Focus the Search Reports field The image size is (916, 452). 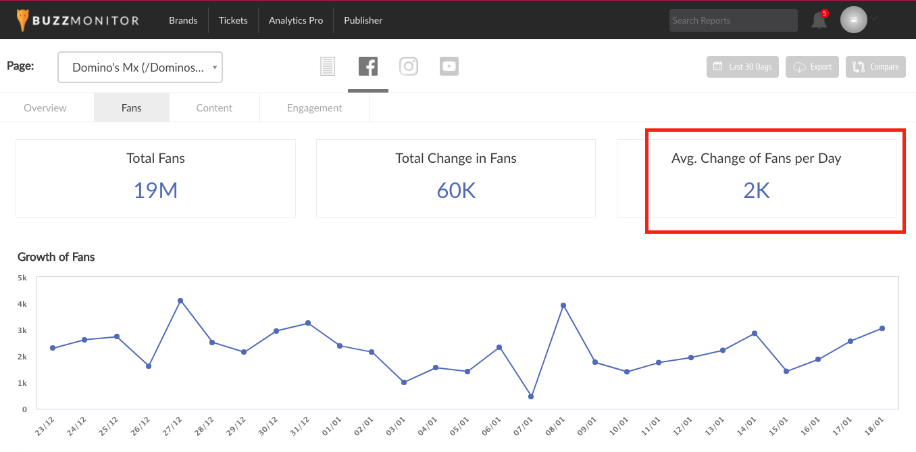click(x=734, y=20)
